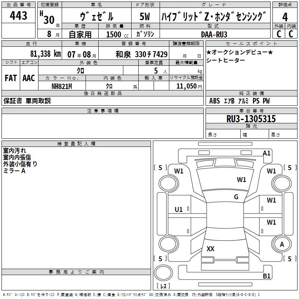Select the later-shipped items 保証書 車両取説

(27, 101)
